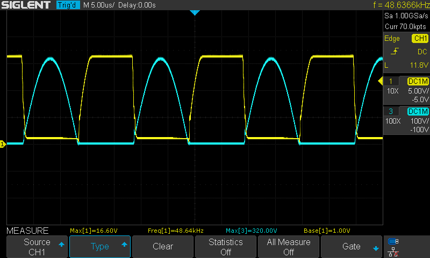Click channel 1 ground level marker
430x258 pixels.
(3, 144)
